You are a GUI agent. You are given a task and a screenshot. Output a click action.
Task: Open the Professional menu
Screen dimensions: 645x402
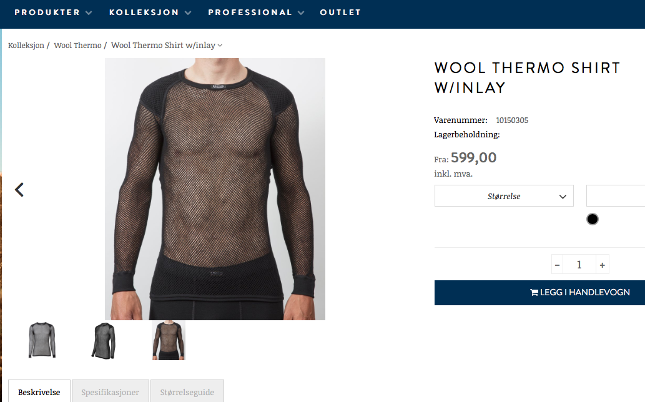coord(256,12)
